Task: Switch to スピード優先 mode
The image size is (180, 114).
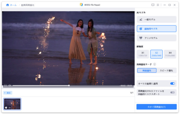Action: [166, 70]
